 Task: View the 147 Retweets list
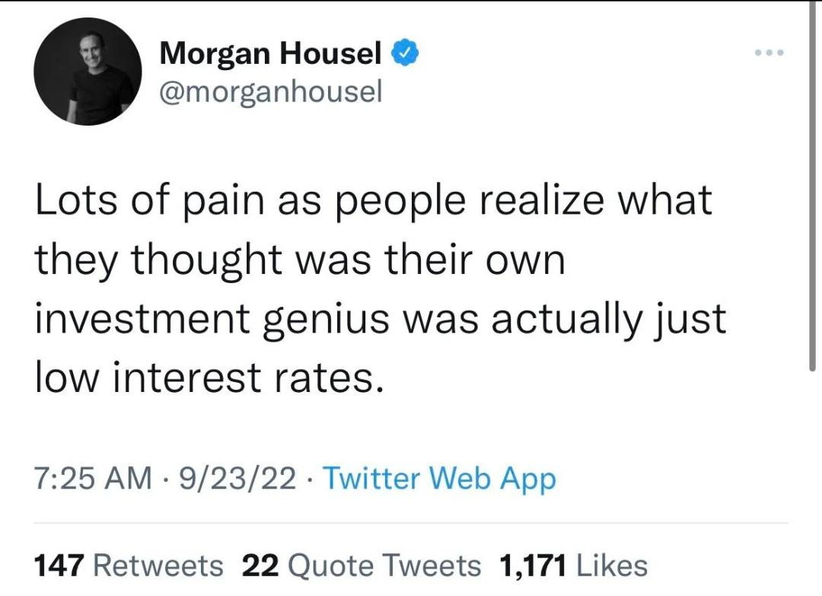point(129,566)
